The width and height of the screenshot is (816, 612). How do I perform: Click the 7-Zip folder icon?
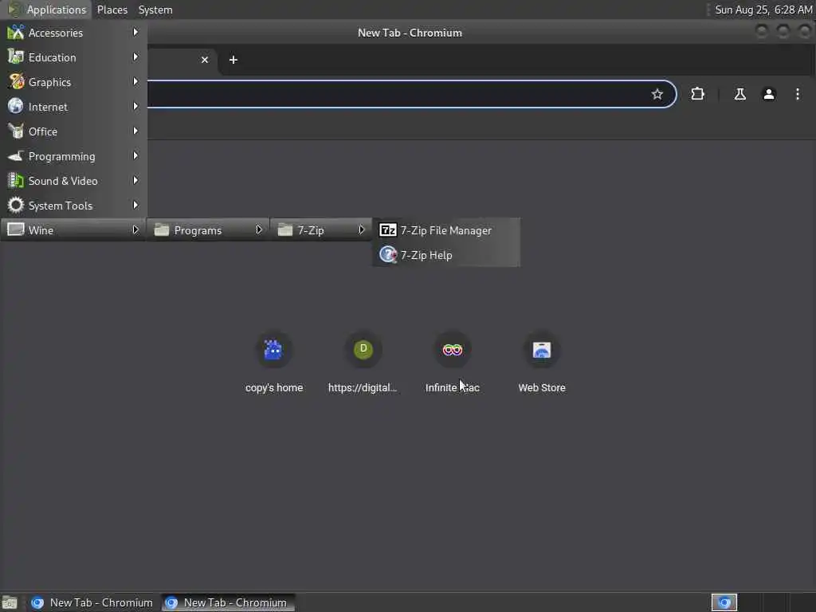(x=285, y=230)
